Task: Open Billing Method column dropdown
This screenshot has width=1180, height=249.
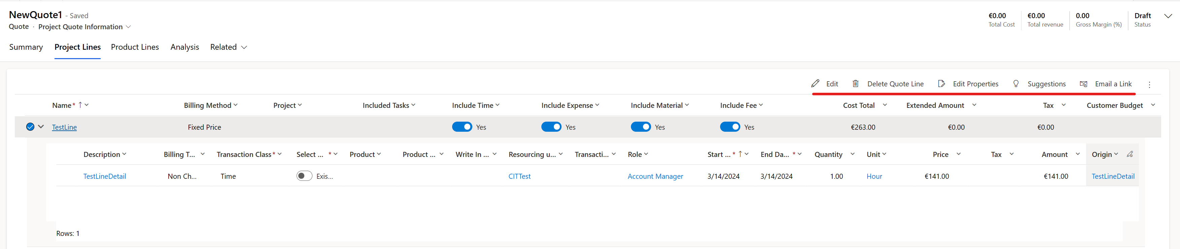Action: tap(235, 105)
